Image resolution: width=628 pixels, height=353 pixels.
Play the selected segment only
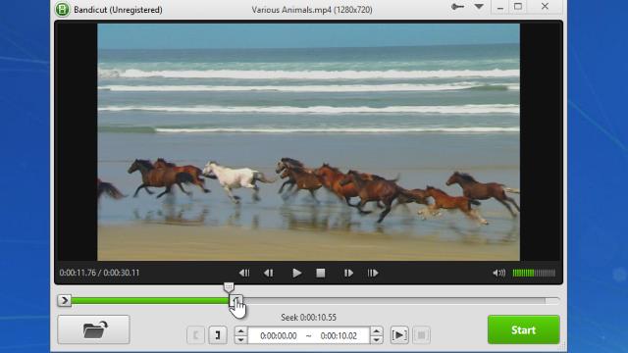tap(399, 335)
